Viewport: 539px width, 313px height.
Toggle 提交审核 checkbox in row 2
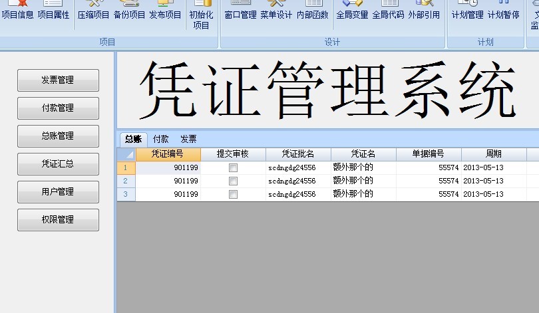click(233, 181)
